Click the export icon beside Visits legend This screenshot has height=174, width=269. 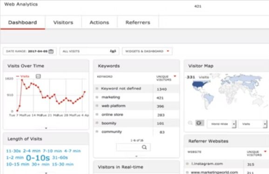[38, 76]
